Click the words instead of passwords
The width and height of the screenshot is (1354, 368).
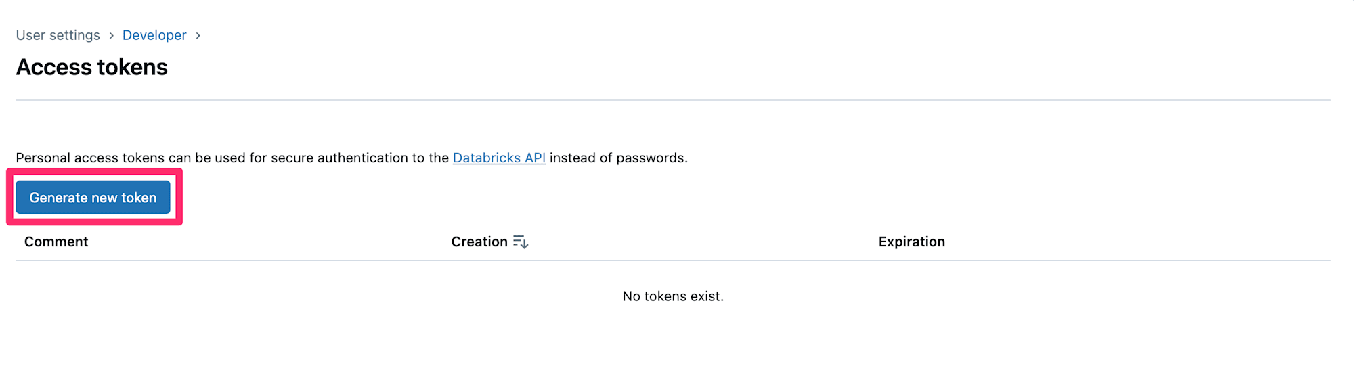coord(618,158)
